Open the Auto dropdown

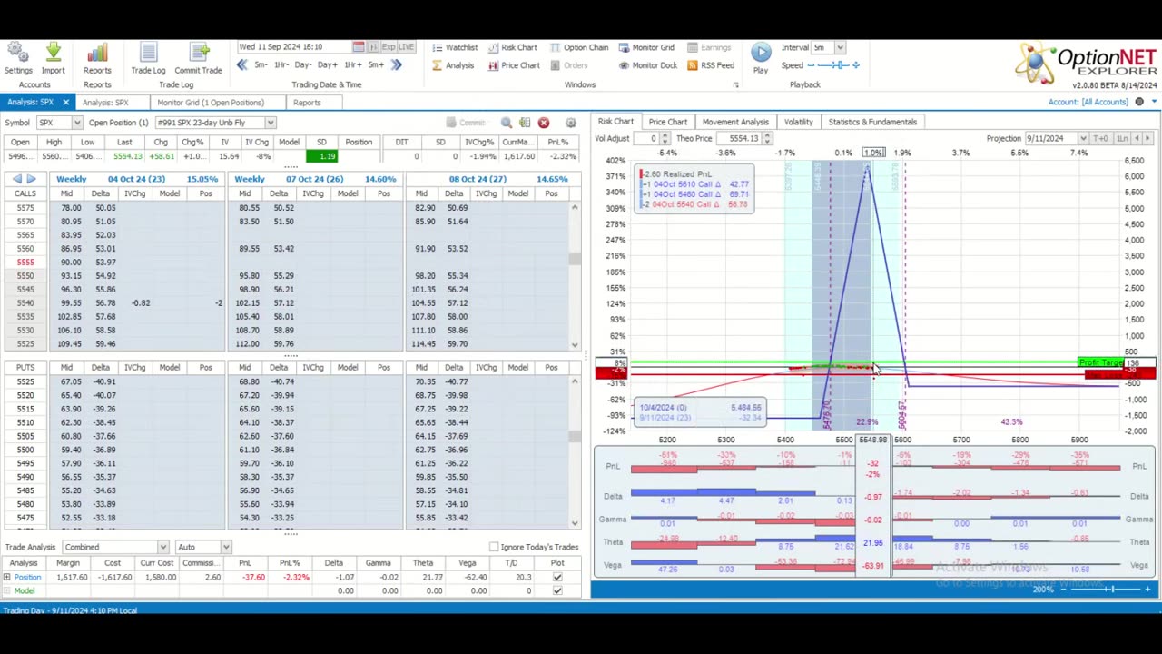pyautogui.click(x=226, y=547)
